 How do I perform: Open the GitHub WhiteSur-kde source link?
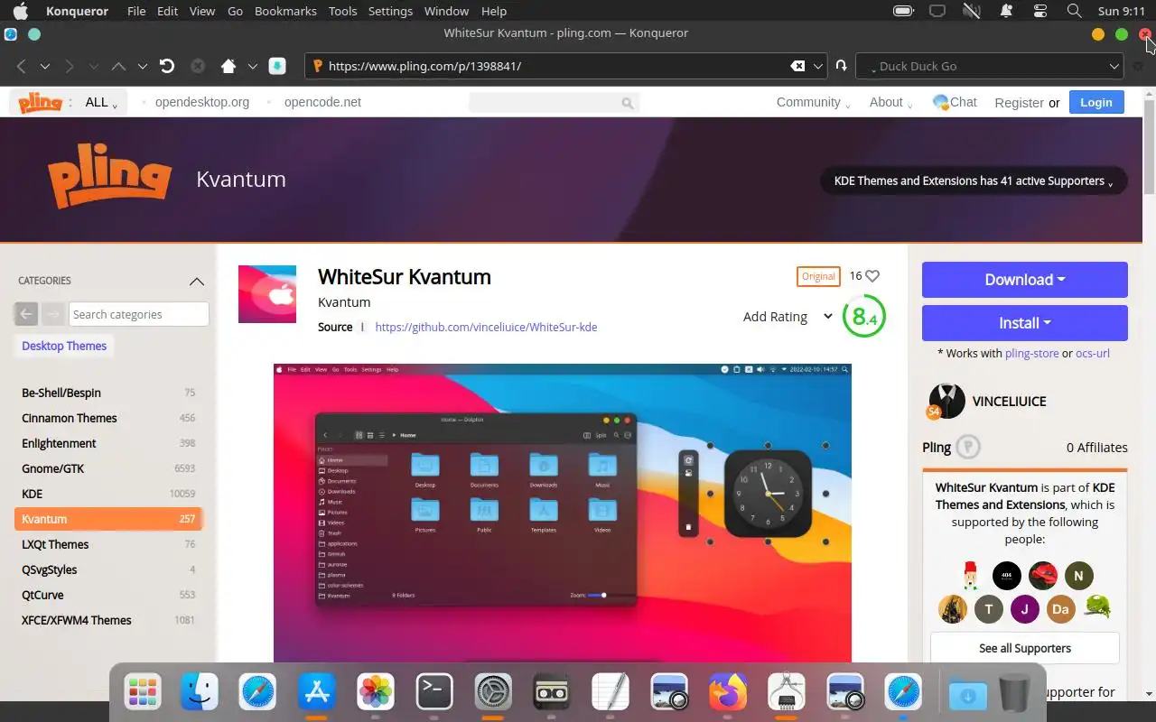click(x=486, y=327)
